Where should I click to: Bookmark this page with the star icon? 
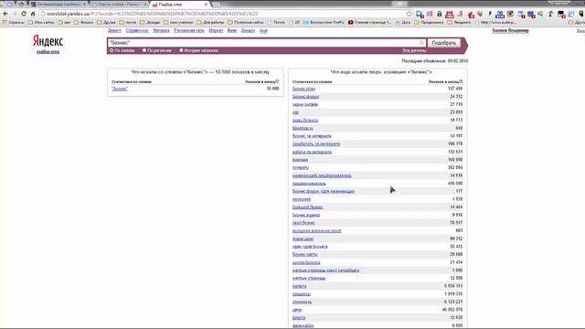[x=409, y=14]
